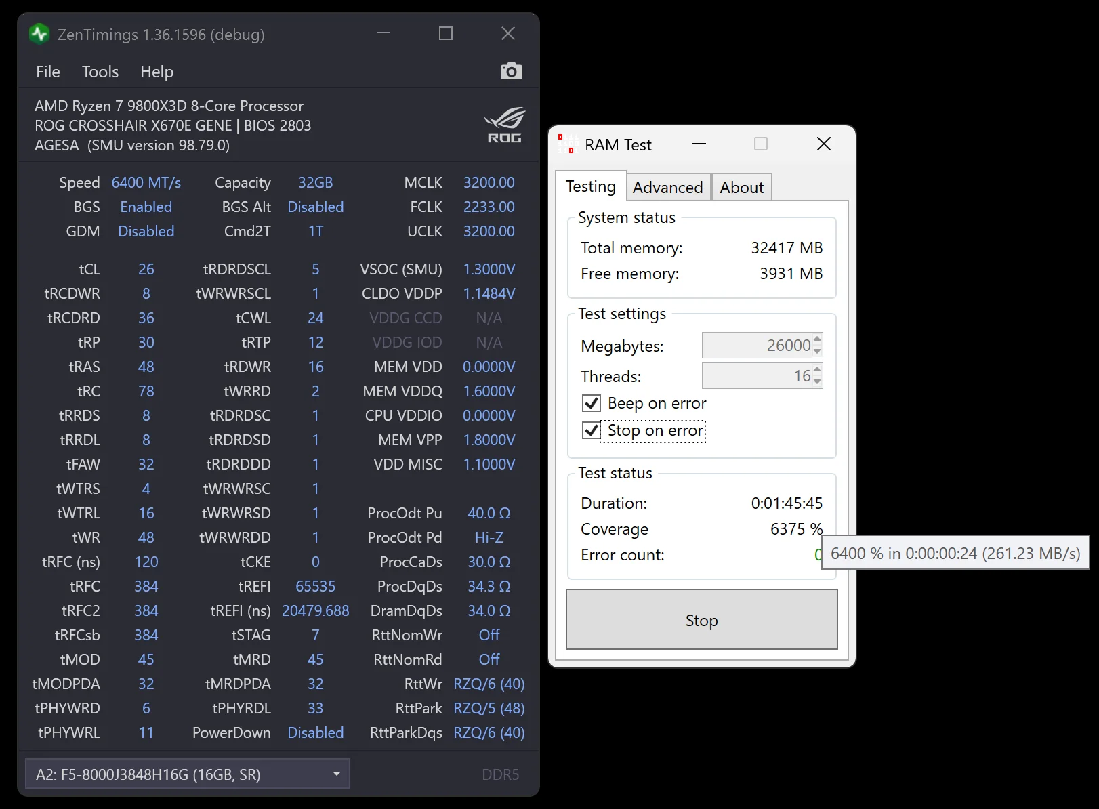Click the FCLK value 2233.00
1099x809 pixels.
pos(489,207)
